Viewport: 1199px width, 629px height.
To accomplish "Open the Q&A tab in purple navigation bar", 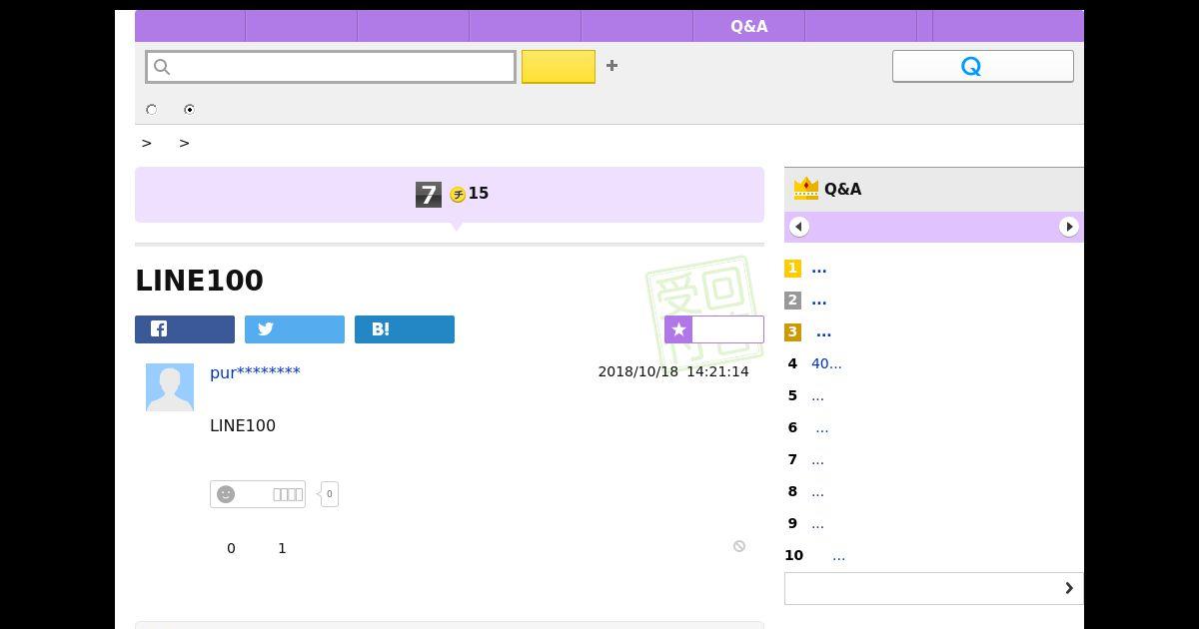I will pos(748,26).
